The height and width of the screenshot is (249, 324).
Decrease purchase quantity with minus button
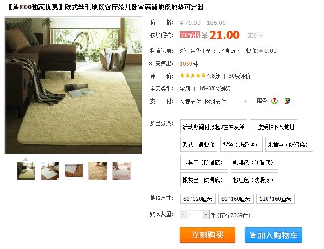(183, 215)
